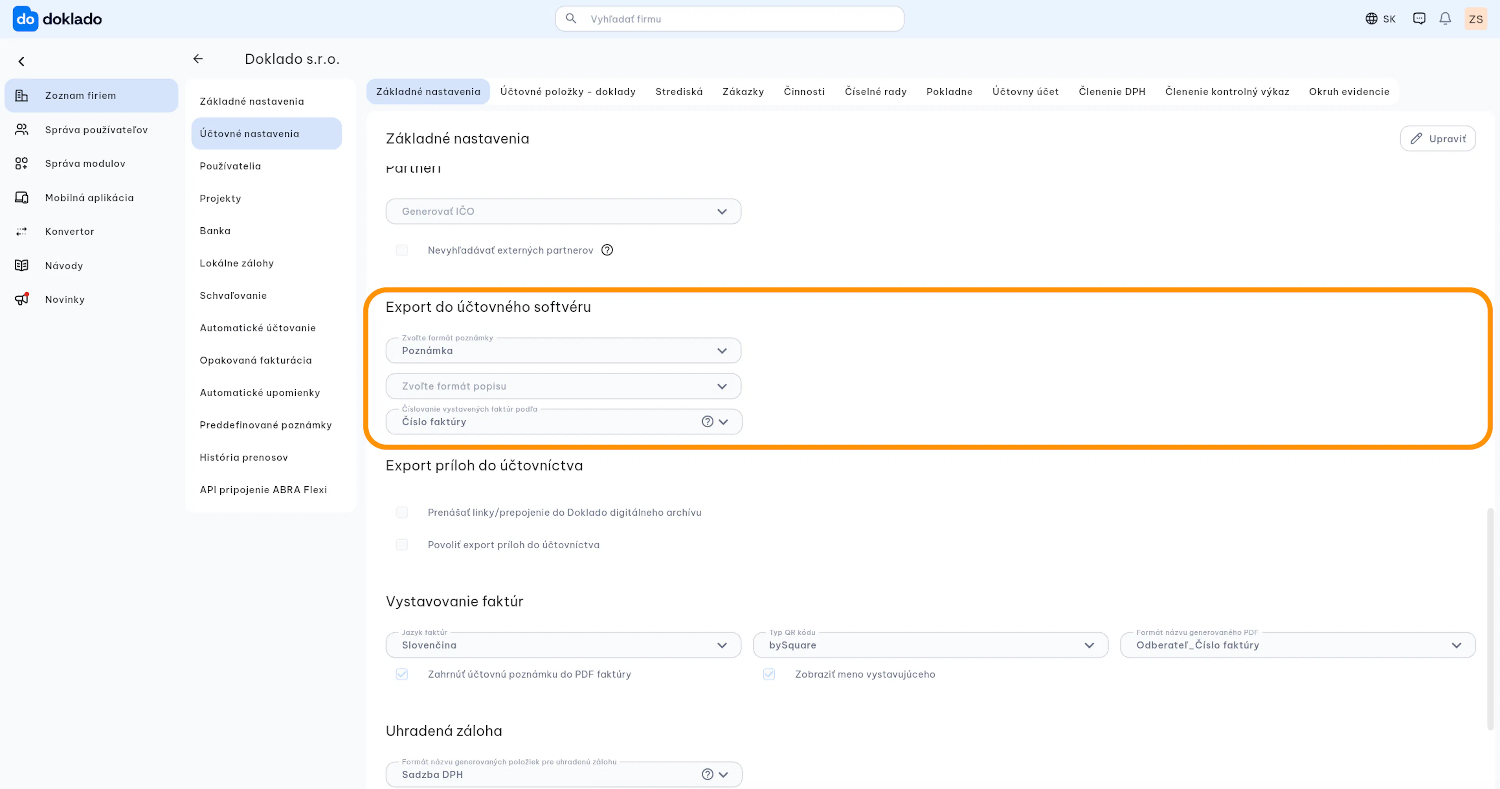
Task: Open the Účtovny účet tab
Action: click(1025, 91)
